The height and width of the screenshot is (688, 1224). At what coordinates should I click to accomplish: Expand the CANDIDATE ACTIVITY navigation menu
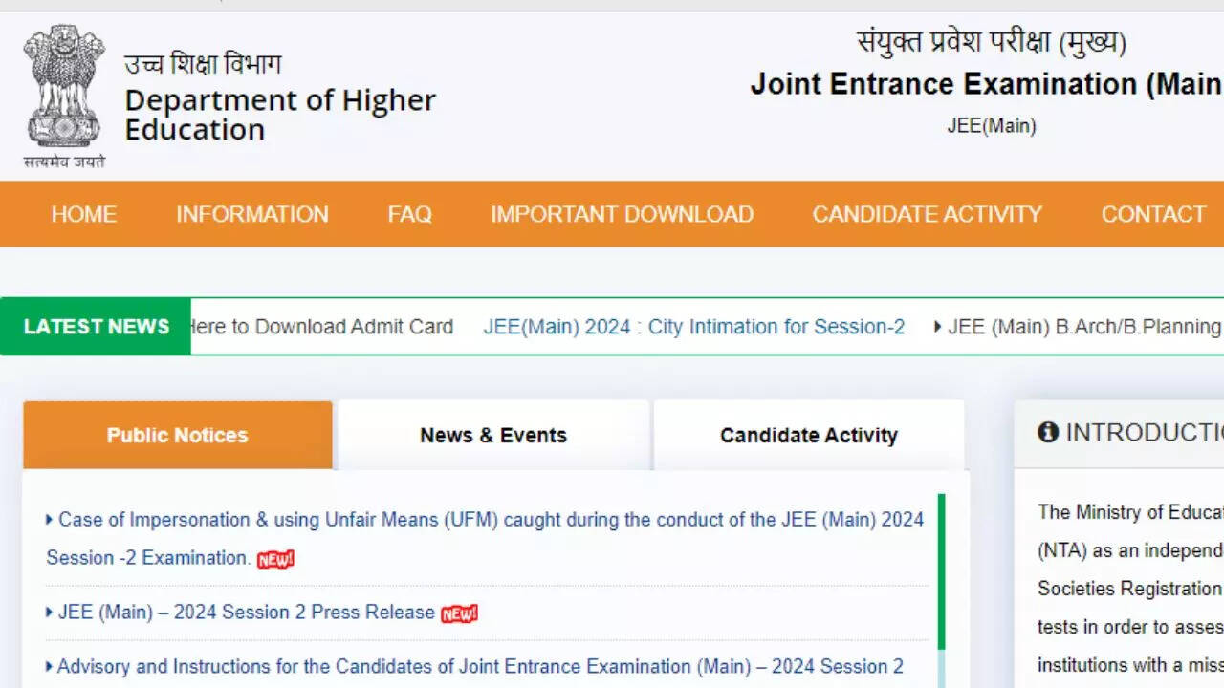point(928,214)
